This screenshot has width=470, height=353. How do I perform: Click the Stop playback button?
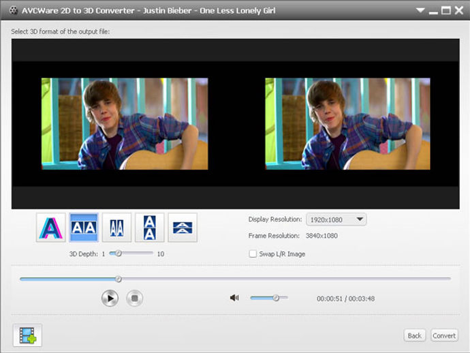(x=135, y=298)
